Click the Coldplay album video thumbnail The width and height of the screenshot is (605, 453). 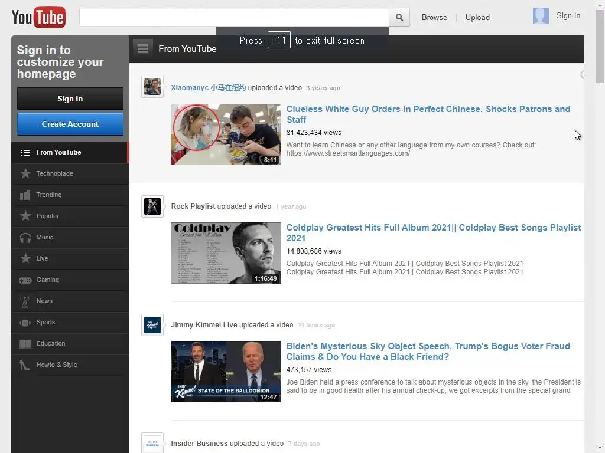[x=226, y=253]
